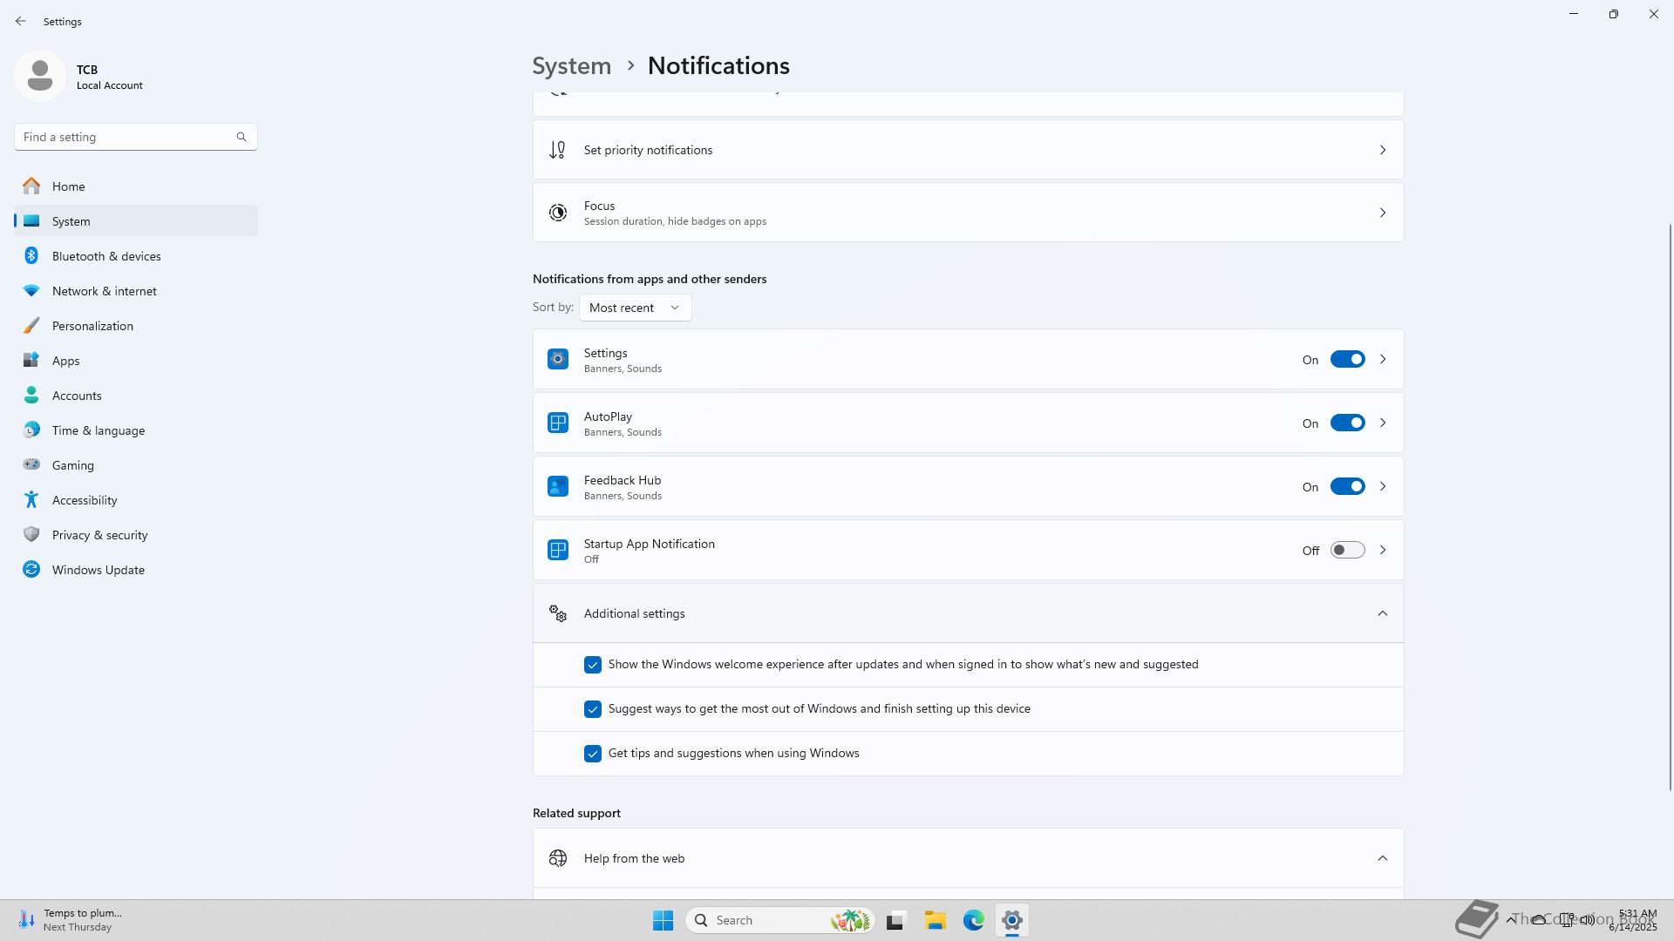The height and width of the screenshot is (941, 1674).
Task: Click the Find a setting field
Action: (x=126, y=137)
